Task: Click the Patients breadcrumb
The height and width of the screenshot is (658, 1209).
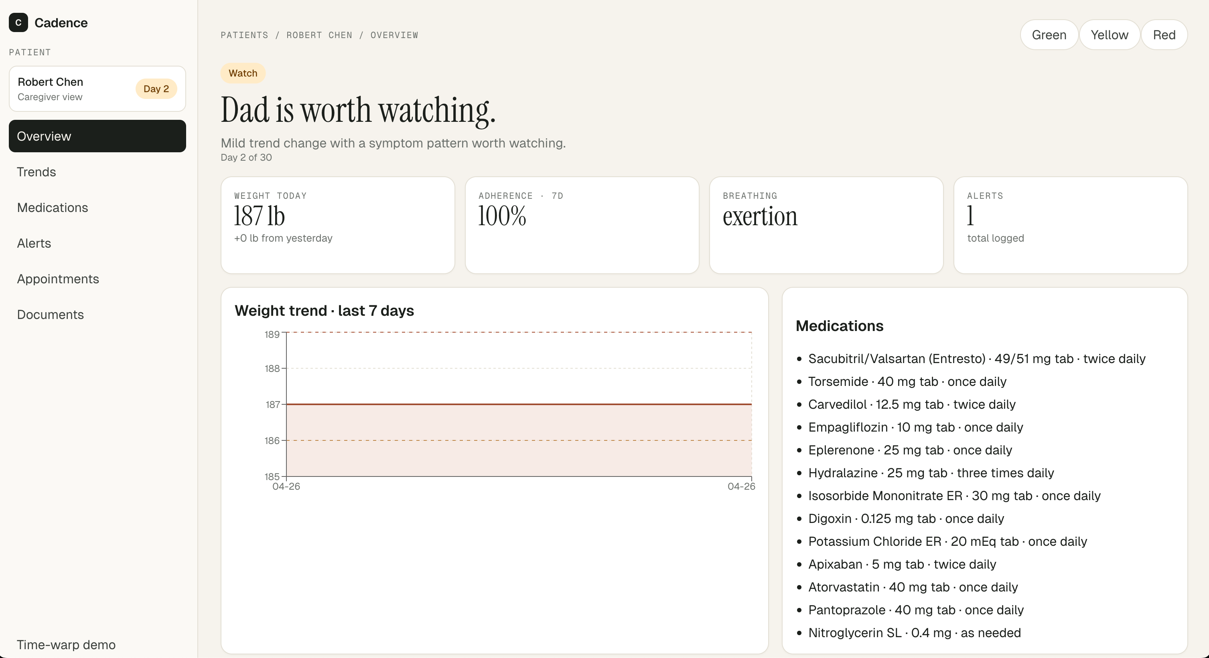Action: tap(244, 35)
